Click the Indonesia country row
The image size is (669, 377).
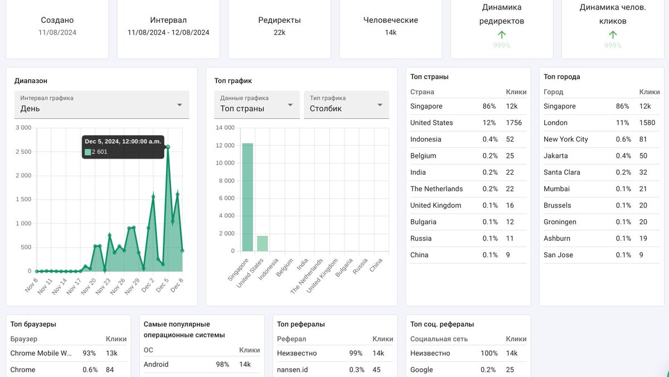coord(468,139)
